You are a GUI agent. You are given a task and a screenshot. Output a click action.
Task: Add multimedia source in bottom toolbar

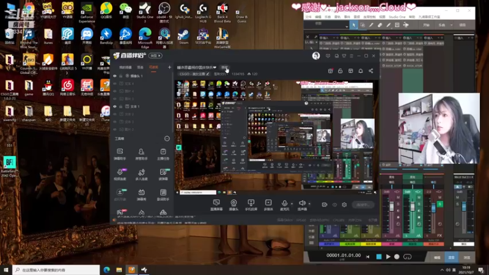click(268, 205)
